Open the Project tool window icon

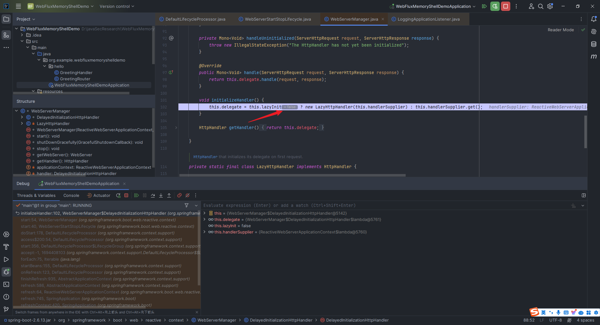click(x=6, y=19)
